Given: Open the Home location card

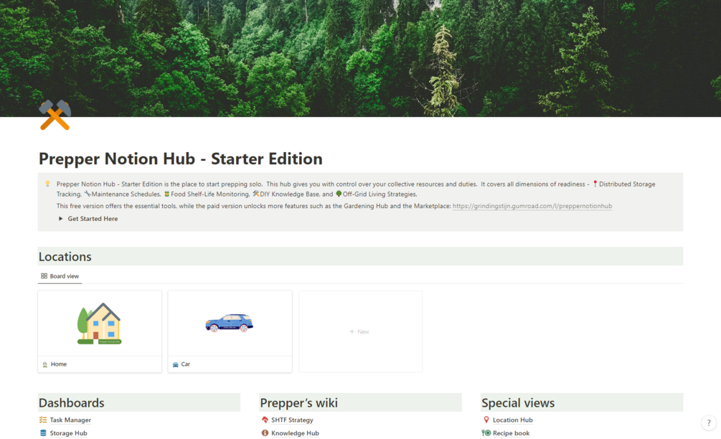Looking at the screenshot, I should coord(57,364).
